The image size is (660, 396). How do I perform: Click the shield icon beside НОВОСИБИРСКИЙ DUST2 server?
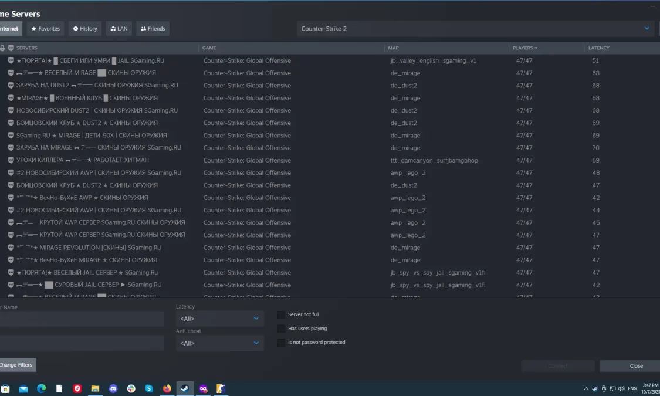11,110
